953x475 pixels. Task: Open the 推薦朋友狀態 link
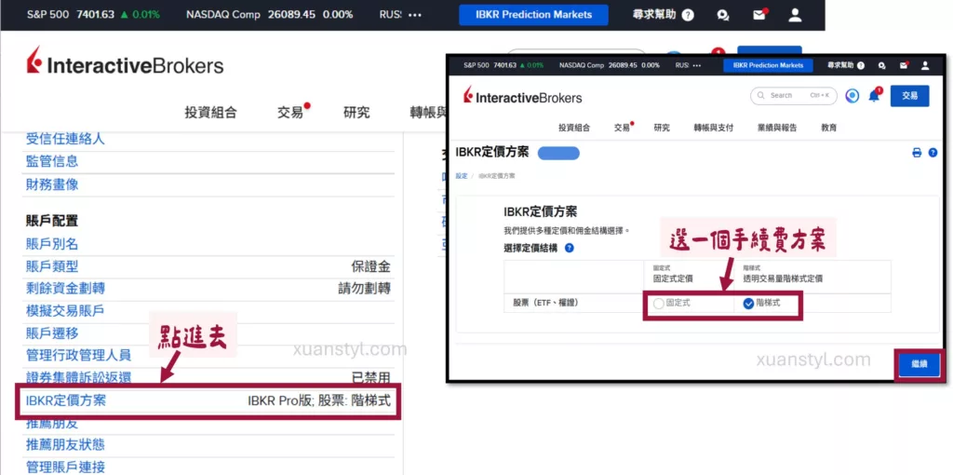coord(65,444)
